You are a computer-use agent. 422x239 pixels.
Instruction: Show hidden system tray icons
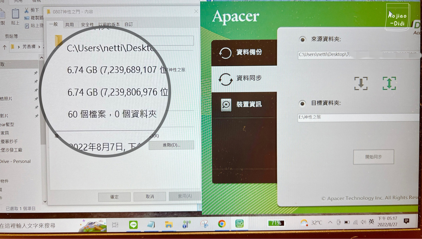[330, 223]
